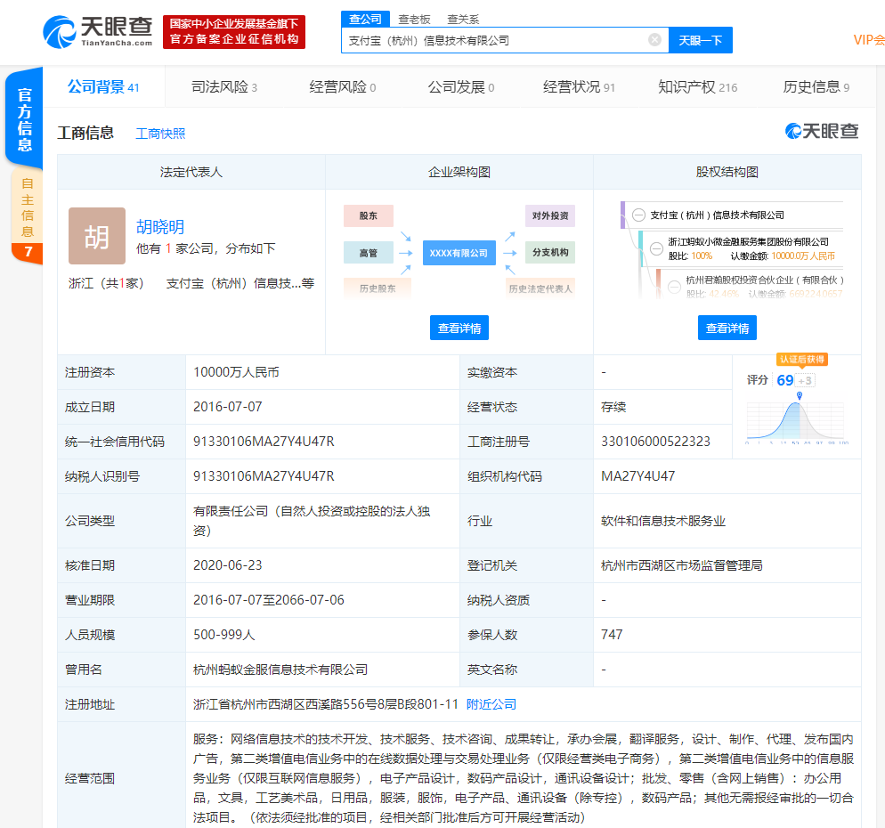
Task: Click 登记机关 value 杭州市西湖区市场监督管理局
Action: point(682,565)
